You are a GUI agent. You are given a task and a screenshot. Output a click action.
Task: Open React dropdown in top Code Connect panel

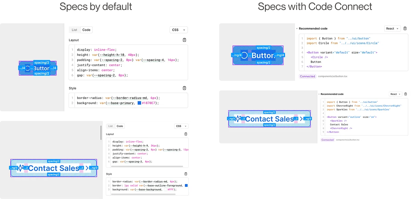tap(393, 29)
